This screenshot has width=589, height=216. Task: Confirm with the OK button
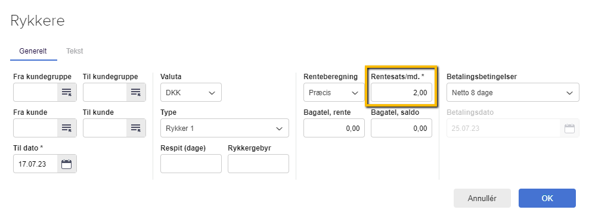point(547,198)
